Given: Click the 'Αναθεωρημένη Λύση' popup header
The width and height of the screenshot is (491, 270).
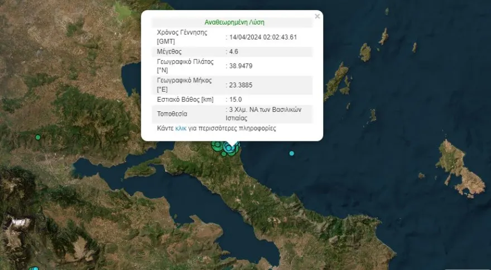Looking at the screenshot, I should click(234, 22).
